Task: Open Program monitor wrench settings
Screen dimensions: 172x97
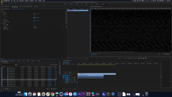Action: point(163,54)
